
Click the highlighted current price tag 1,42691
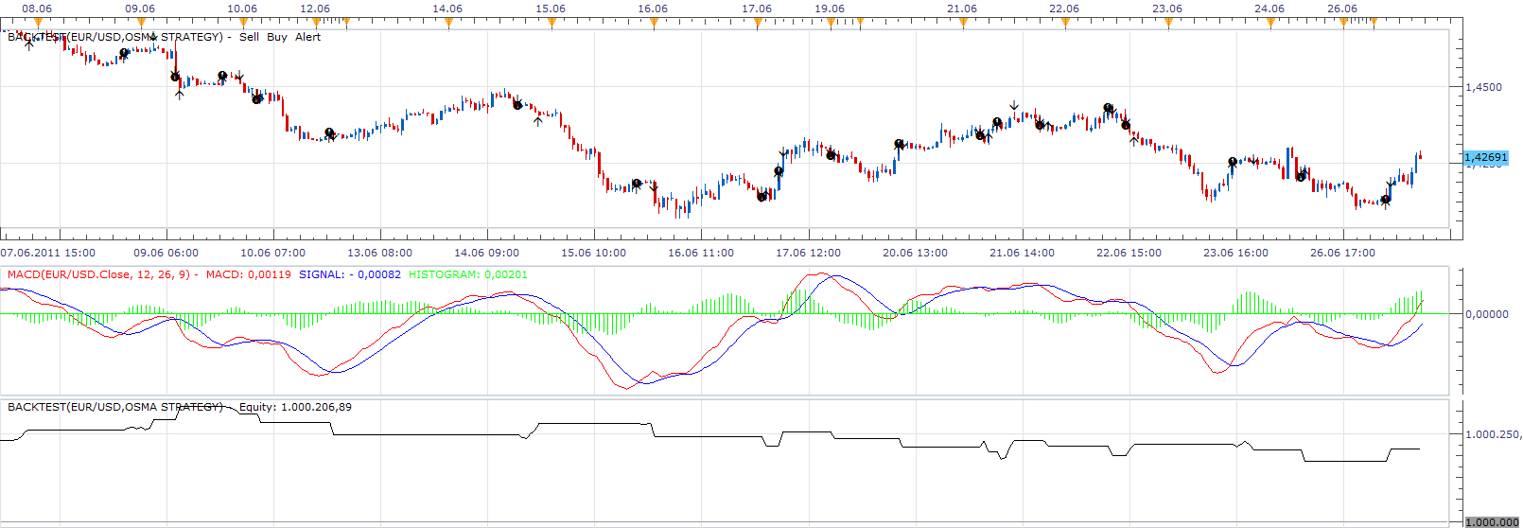1486,158
